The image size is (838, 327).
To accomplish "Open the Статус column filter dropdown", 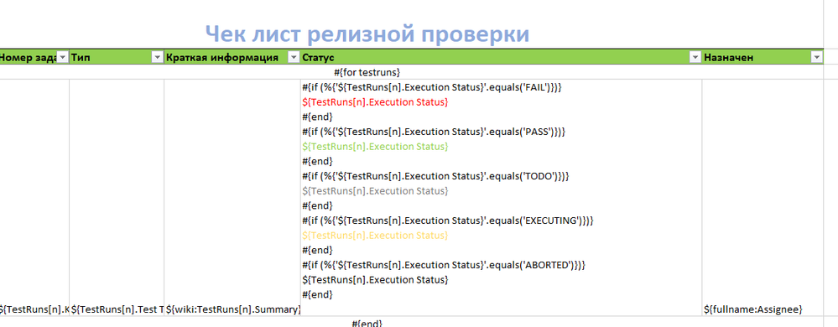I will 695,57.
